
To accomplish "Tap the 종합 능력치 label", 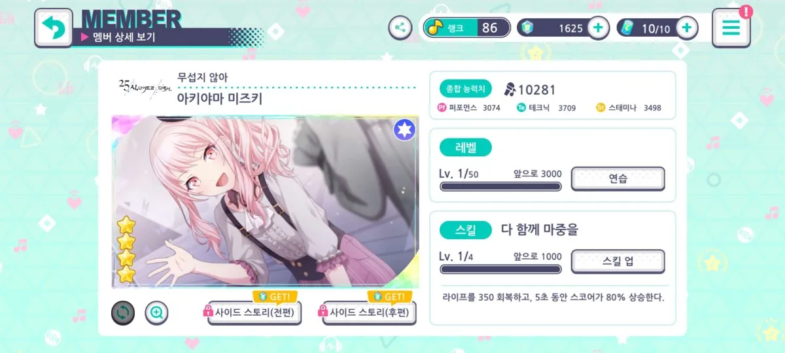I will 465,90.
